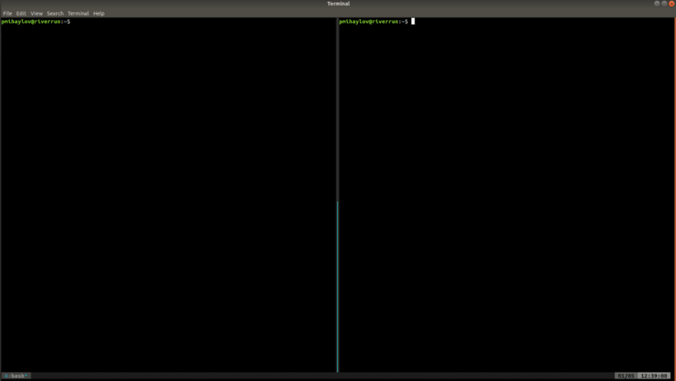The image size is (676, 381).
Task: Click the left pane shell prompt
Action: (36, 22)
